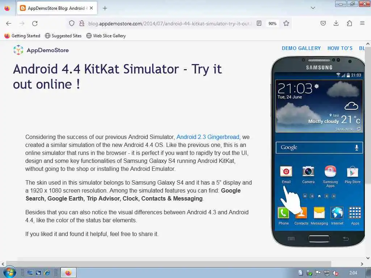Tap Play Store icon on phone

click(x=353, y=175)
